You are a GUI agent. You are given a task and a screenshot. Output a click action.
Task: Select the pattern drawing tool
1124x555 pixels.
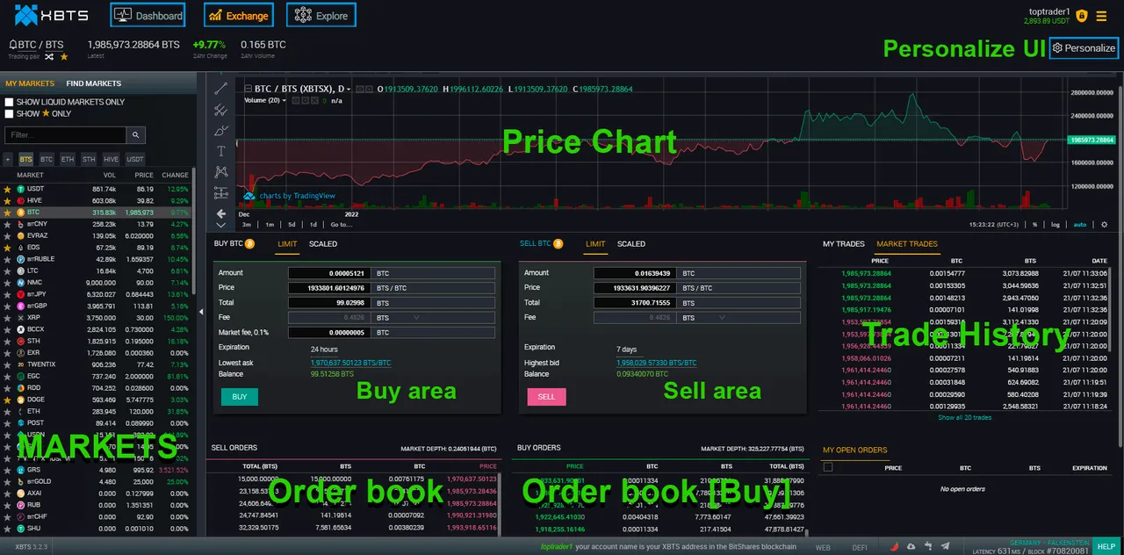coord(221,172)
